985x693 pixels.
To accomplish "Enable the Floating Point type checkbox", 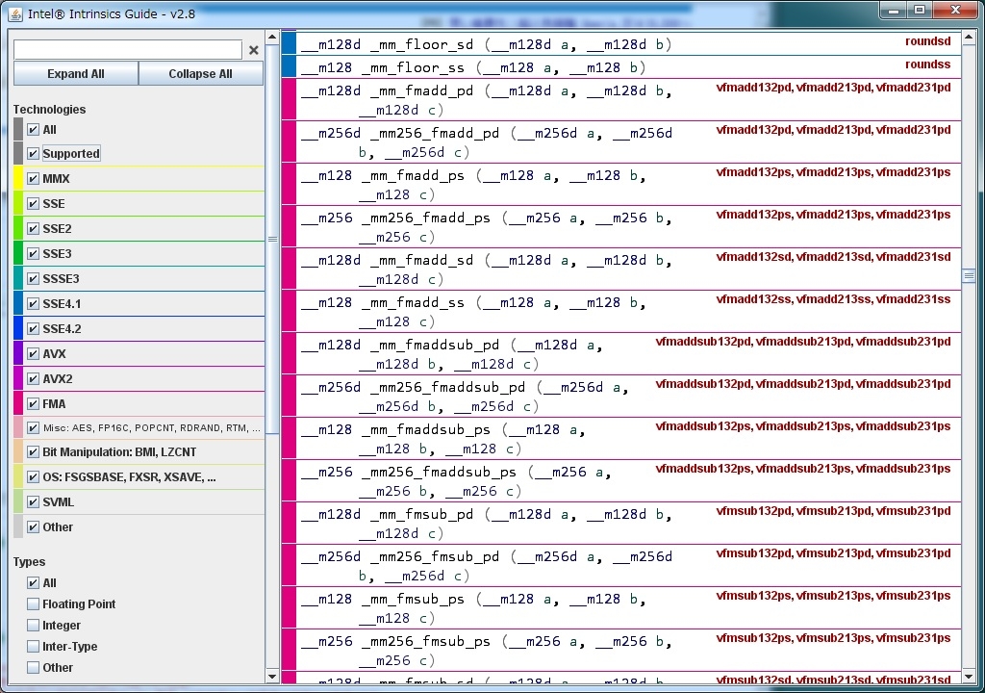I will click(34, 604).
